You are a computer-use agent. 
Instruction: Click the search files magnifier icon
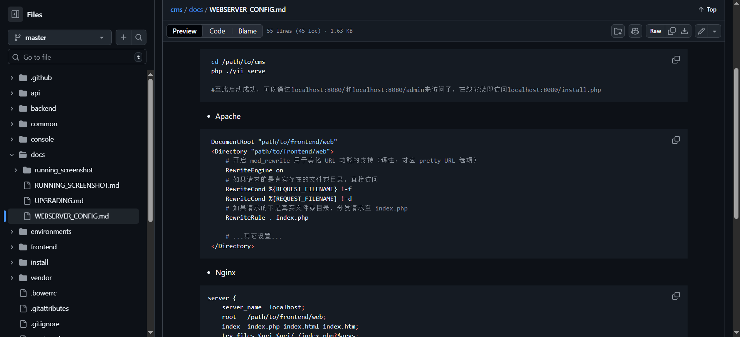tap(139, 37)
